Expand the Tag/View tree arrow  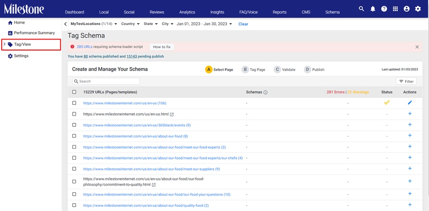pyautogui.click(x=4, y=44)
